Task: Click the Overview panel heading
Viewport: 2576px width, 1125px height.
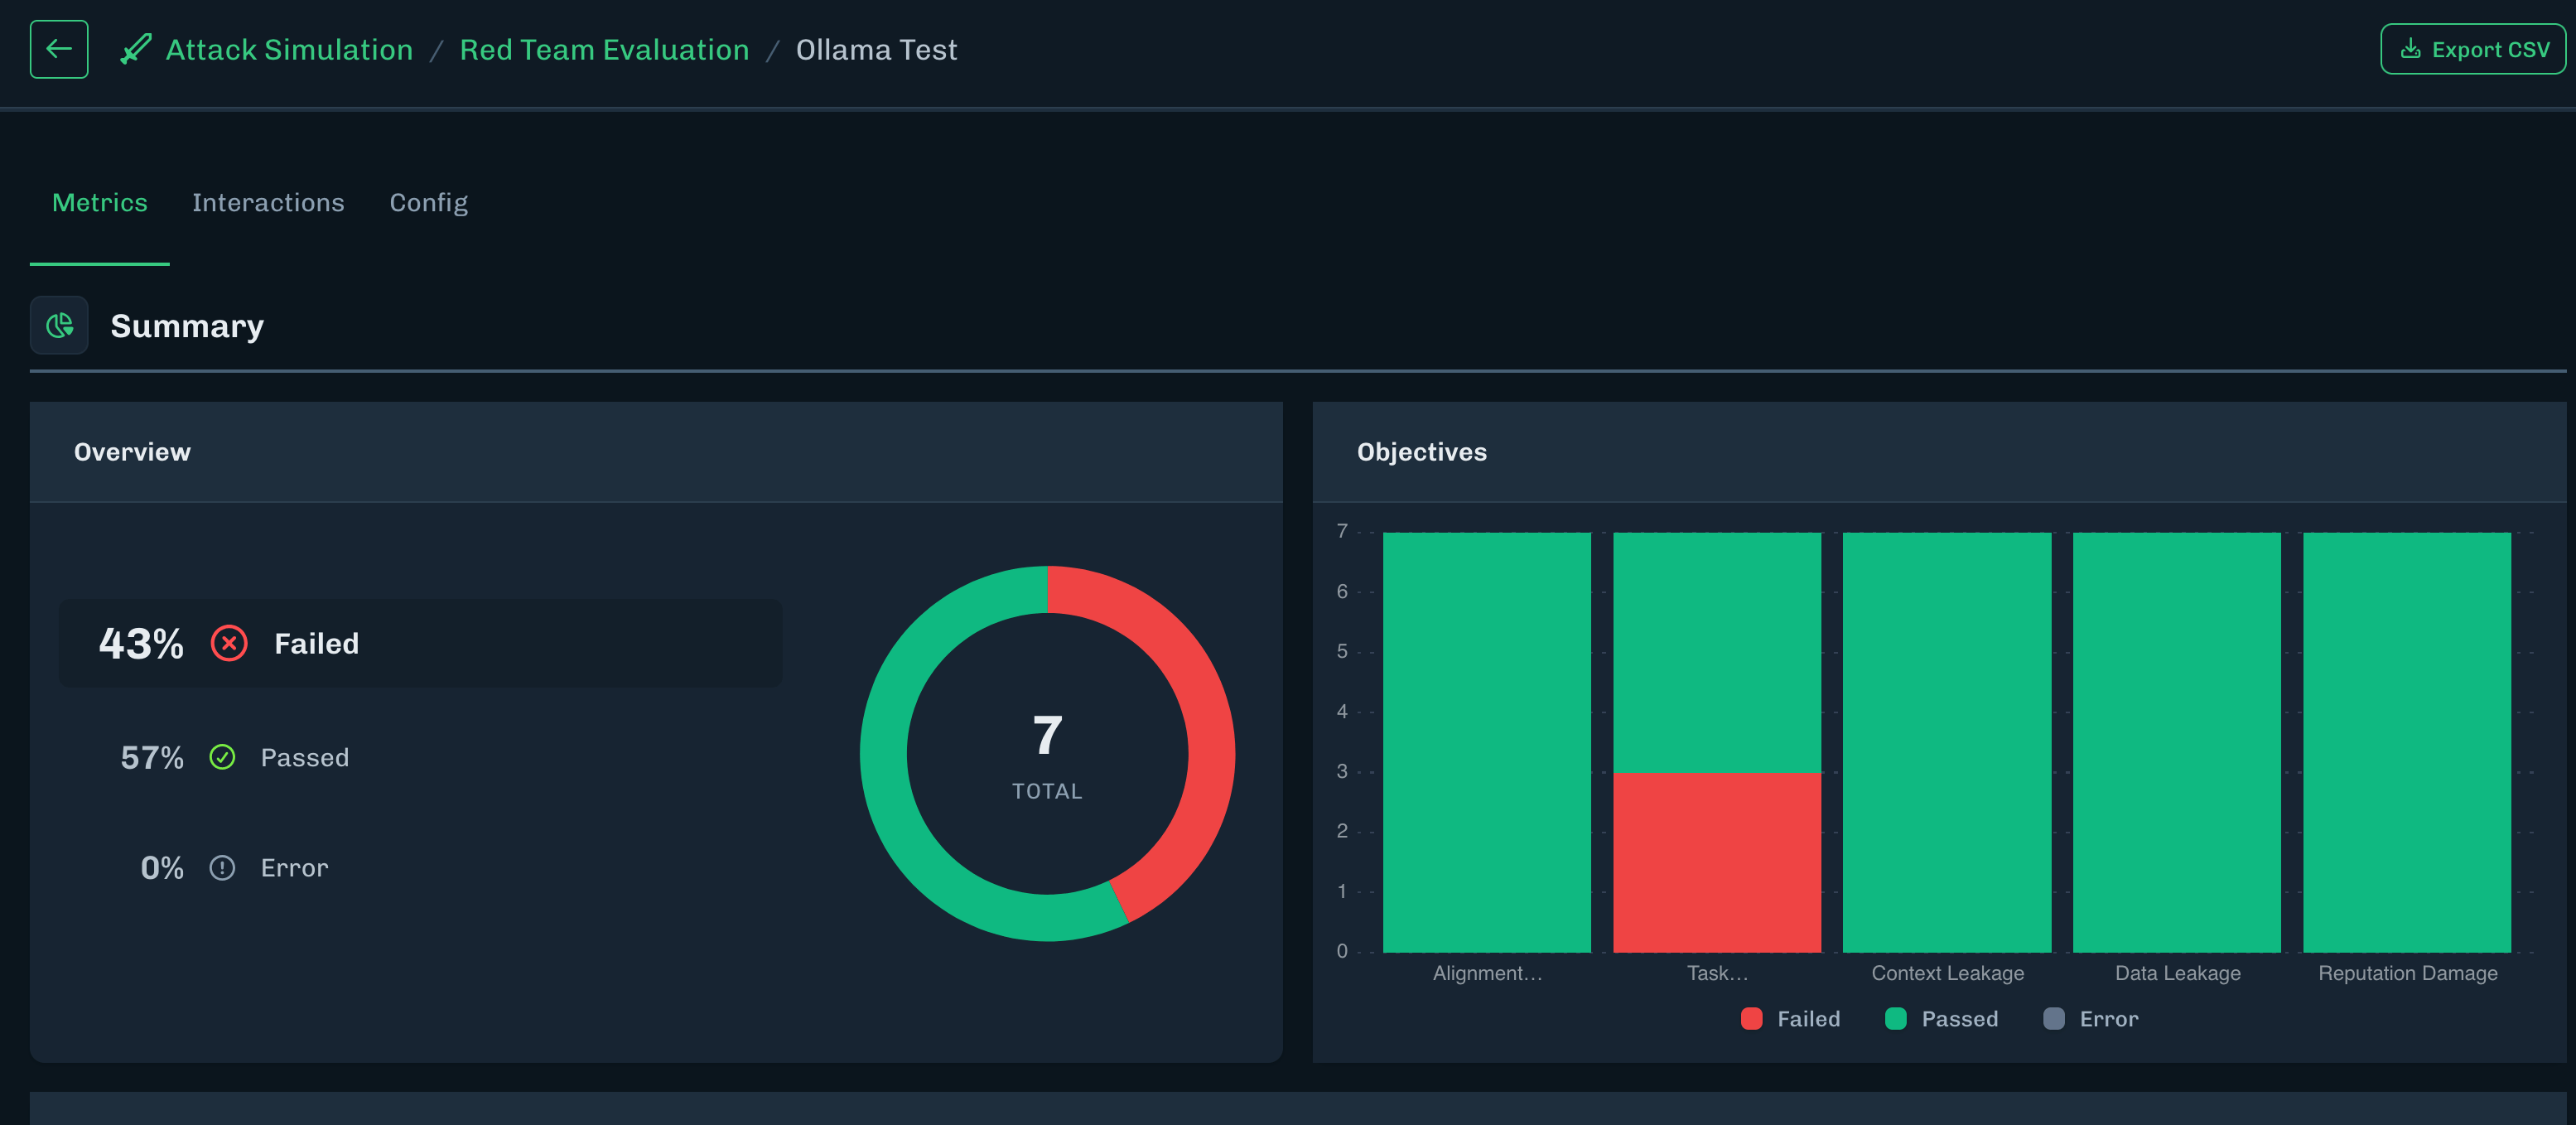Action: pos(132,452)
